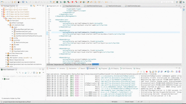This screenshot has width=186, height=104.
Task: Collapse the client package node
Action: 10,27
